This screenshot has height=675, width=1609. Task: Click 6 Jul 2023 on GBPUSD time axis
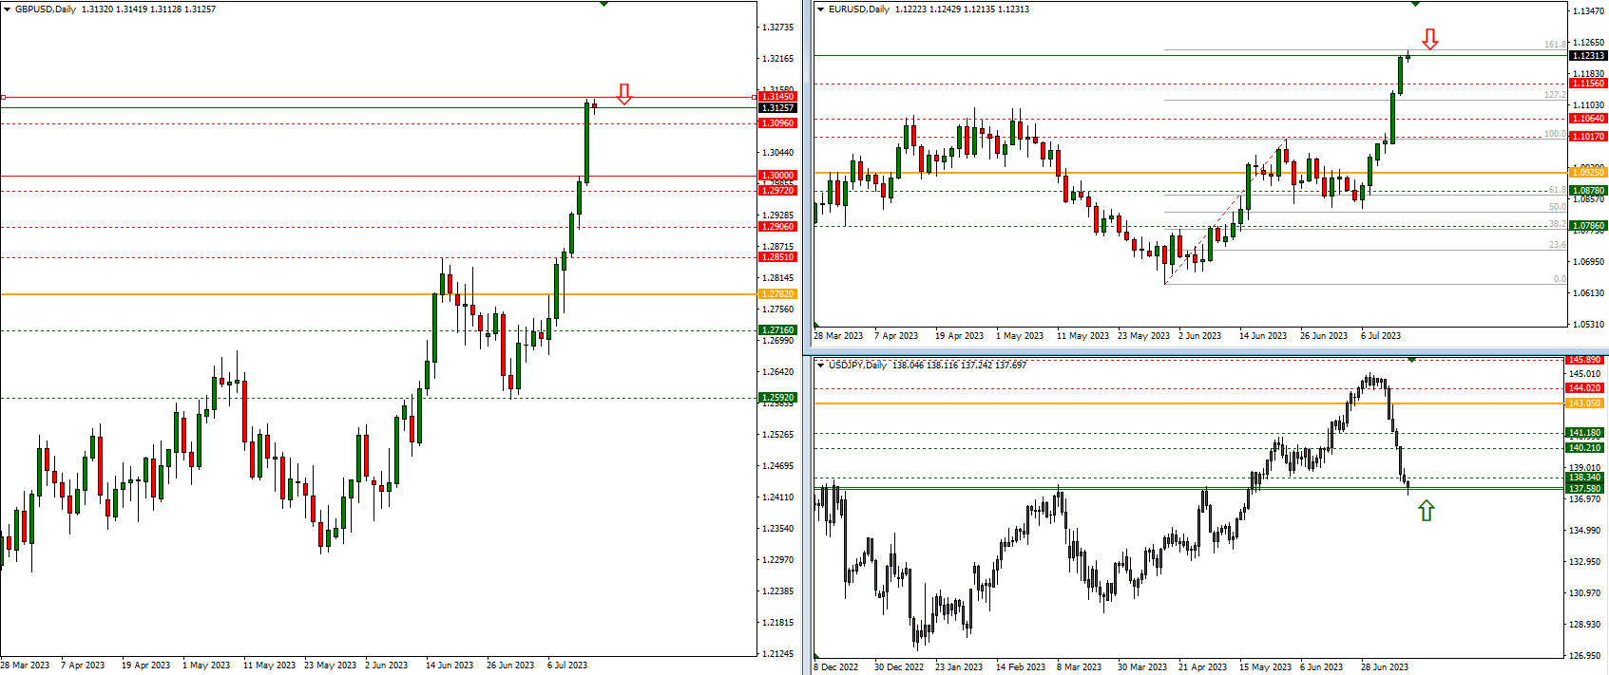tap(567, 666)
